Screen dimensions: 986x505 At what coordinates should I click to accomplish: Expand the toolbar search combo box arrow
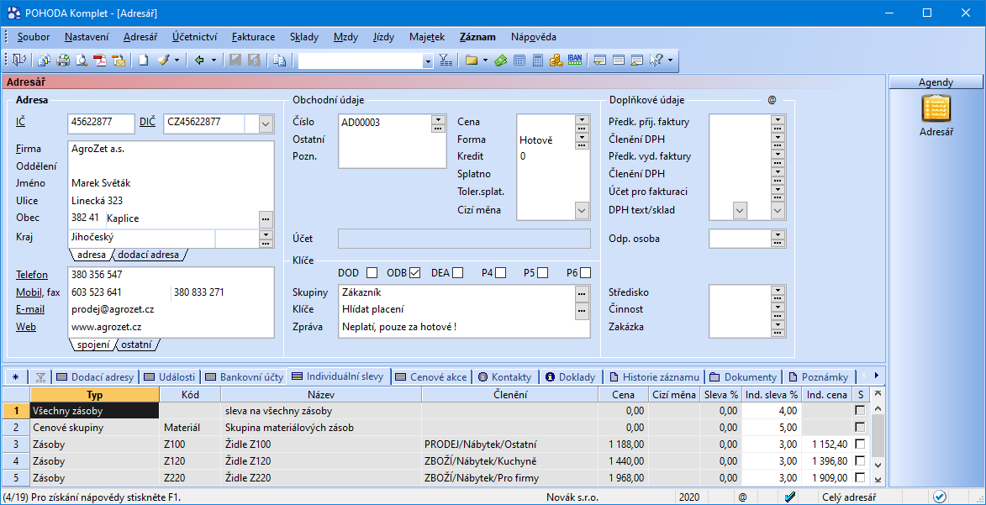(428, 60)
